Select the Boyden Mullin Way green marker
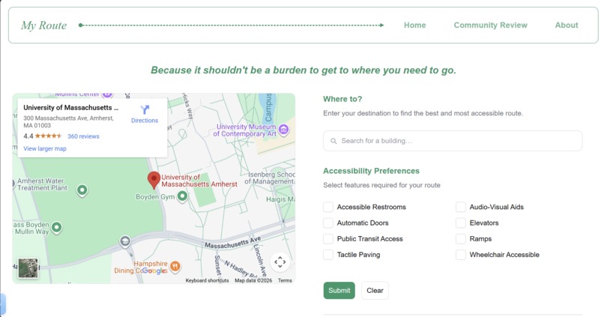The width and height of the screenshot is (604, 317). click(x=57, y=228)
